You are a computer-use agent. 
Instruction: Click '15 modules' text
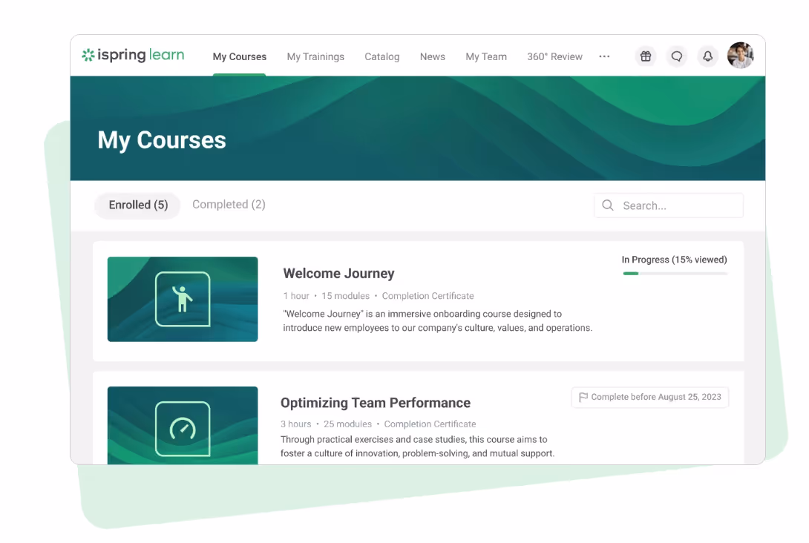click(x=345, y=296)
